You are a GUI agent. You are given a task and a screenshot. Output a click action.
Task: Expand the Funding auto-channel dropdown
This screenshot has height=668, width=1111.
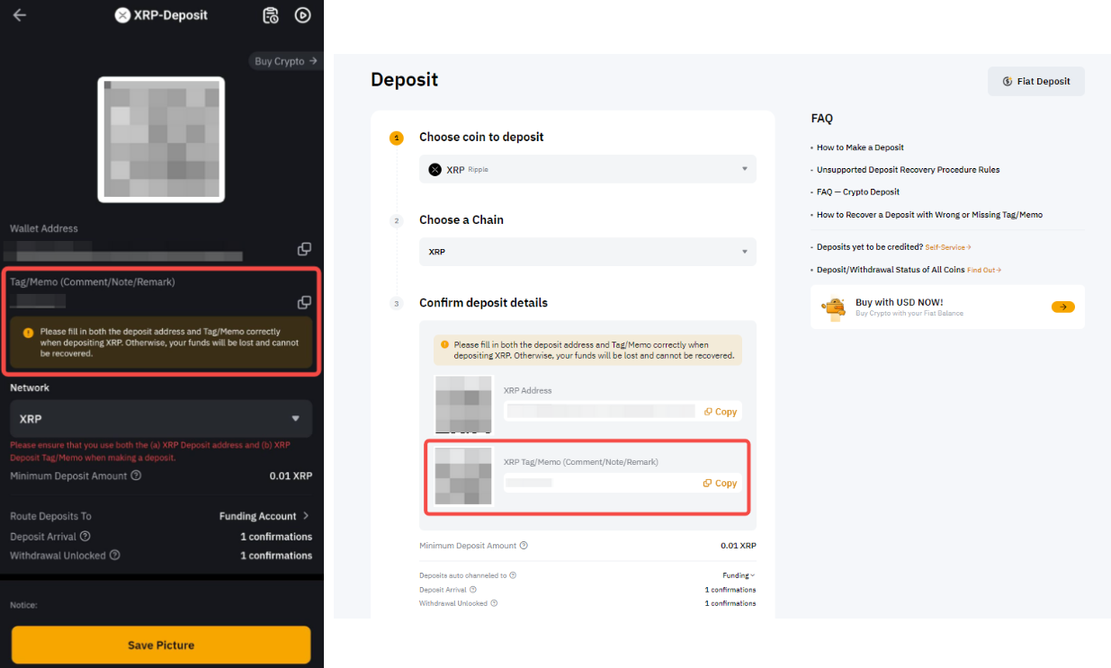pos(739,575)
